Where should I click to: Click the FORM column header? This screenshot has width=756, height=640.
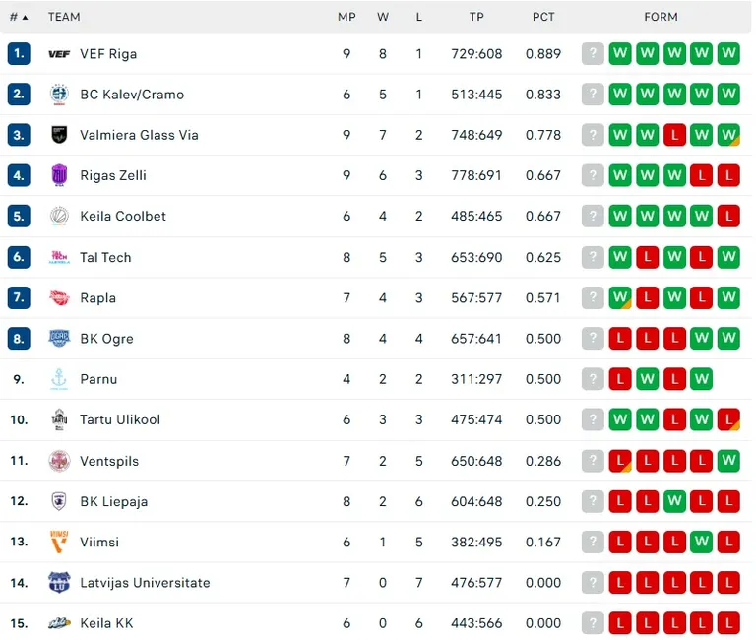[x=661, y=17]
